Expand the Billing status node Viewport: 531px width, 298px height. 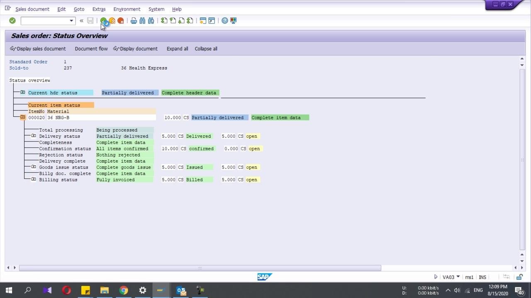(34, 179)
